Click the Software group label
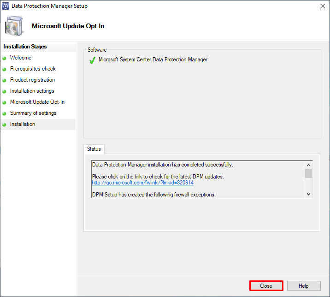Viewport: 330px width, 297px height. 97,50
